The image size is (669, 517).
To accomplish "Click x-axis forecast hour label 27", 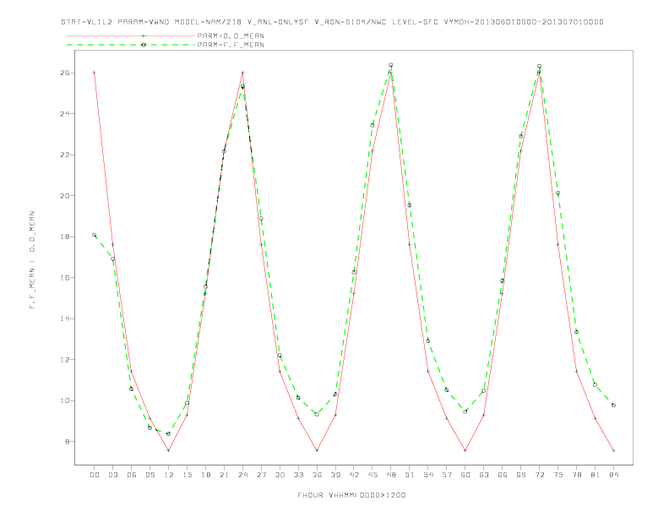I will click(261, 475).
